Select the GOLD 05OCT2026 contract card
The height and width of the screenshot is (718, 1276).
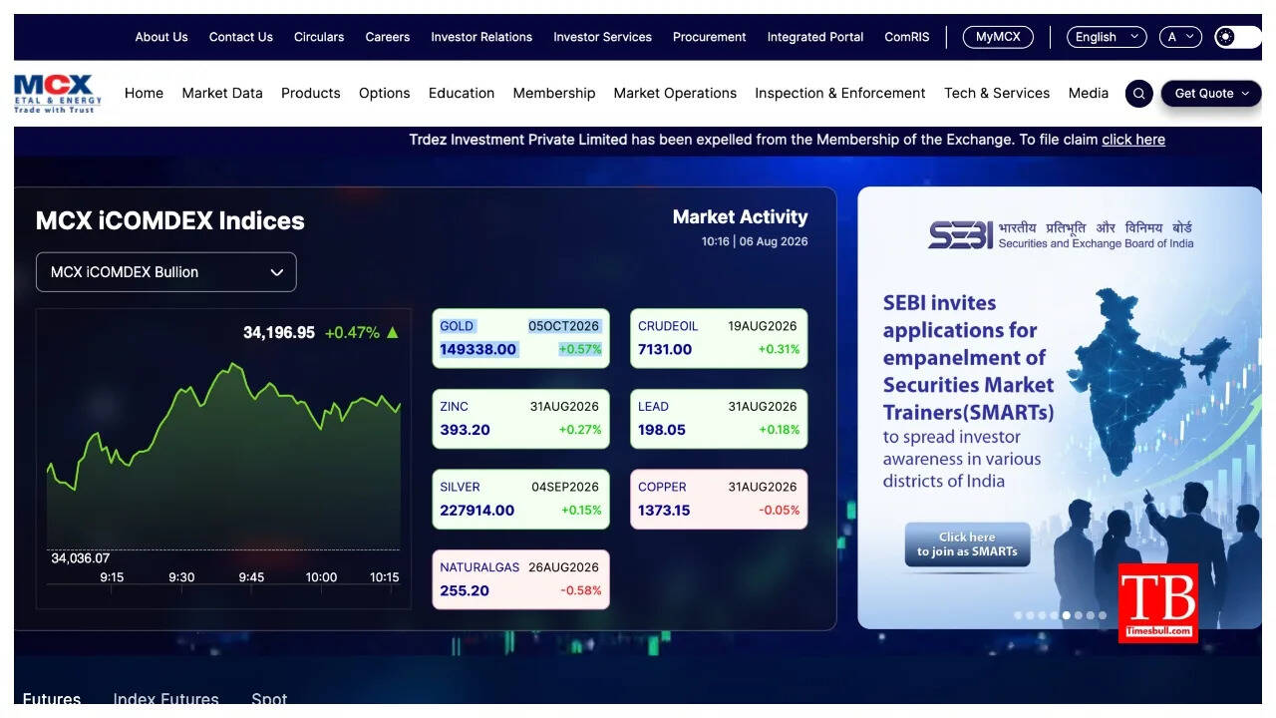coord(520,338)
